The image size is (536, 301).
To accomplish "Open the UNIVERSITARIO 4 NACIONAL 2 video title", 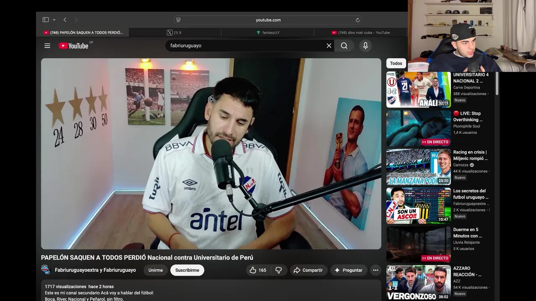I will [x=471, y=78].
